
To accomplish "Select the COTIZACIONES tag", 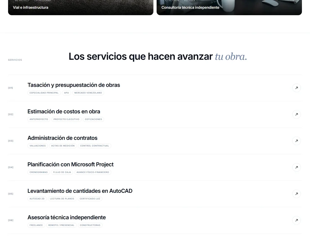I will point(94,119).
